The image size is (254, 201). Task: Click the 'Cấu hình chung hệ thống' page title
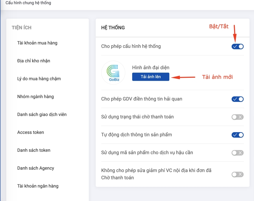click(28, 3)
